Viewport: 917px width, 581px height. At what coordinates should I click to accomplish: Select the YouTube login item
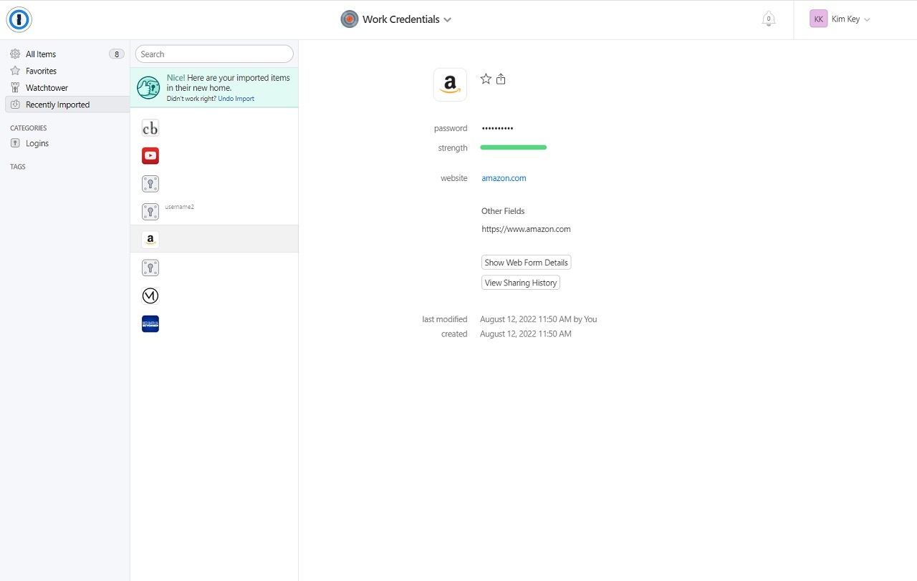click(214, 156)
